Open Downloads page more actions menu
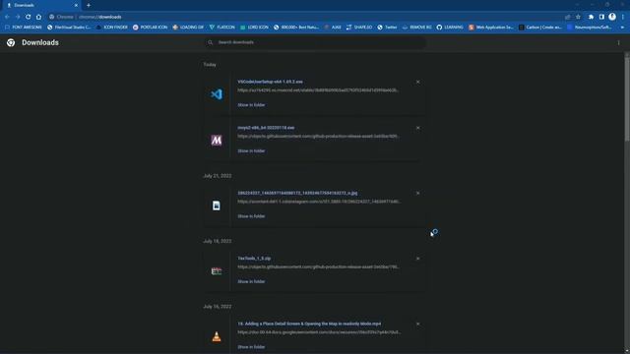Image resolution: width=630 pixels, height=354 pixels. point(619,42)
